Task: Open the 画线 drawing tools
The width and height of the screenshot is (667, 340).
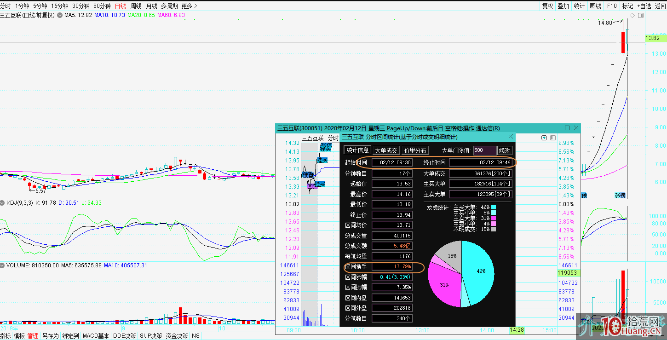Action: (x=595, y=6)
